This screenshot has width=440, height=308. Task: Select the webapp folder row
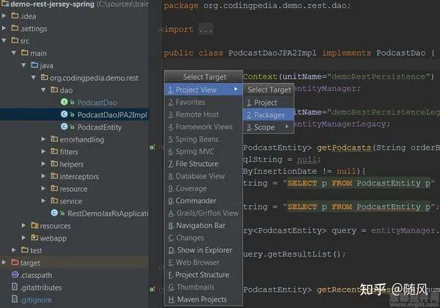(x=74, y=238)
